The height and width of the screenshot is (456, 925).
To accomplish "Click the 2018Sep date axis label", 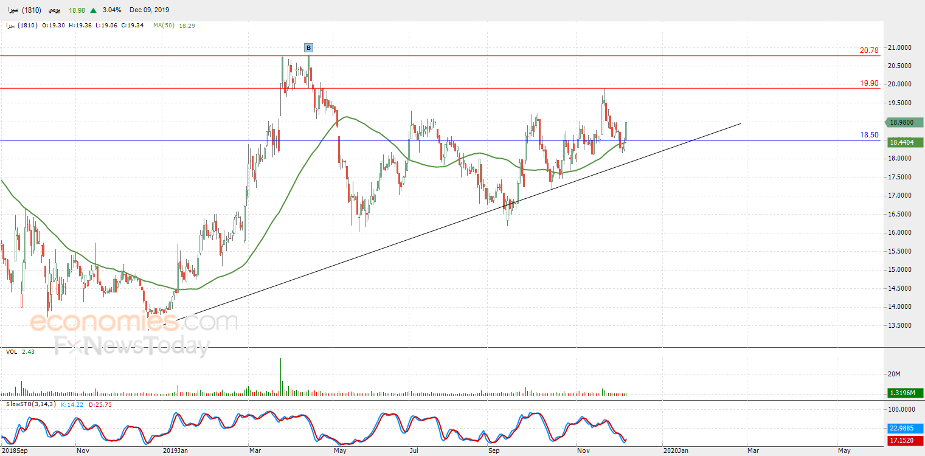I will coord(15,451).
